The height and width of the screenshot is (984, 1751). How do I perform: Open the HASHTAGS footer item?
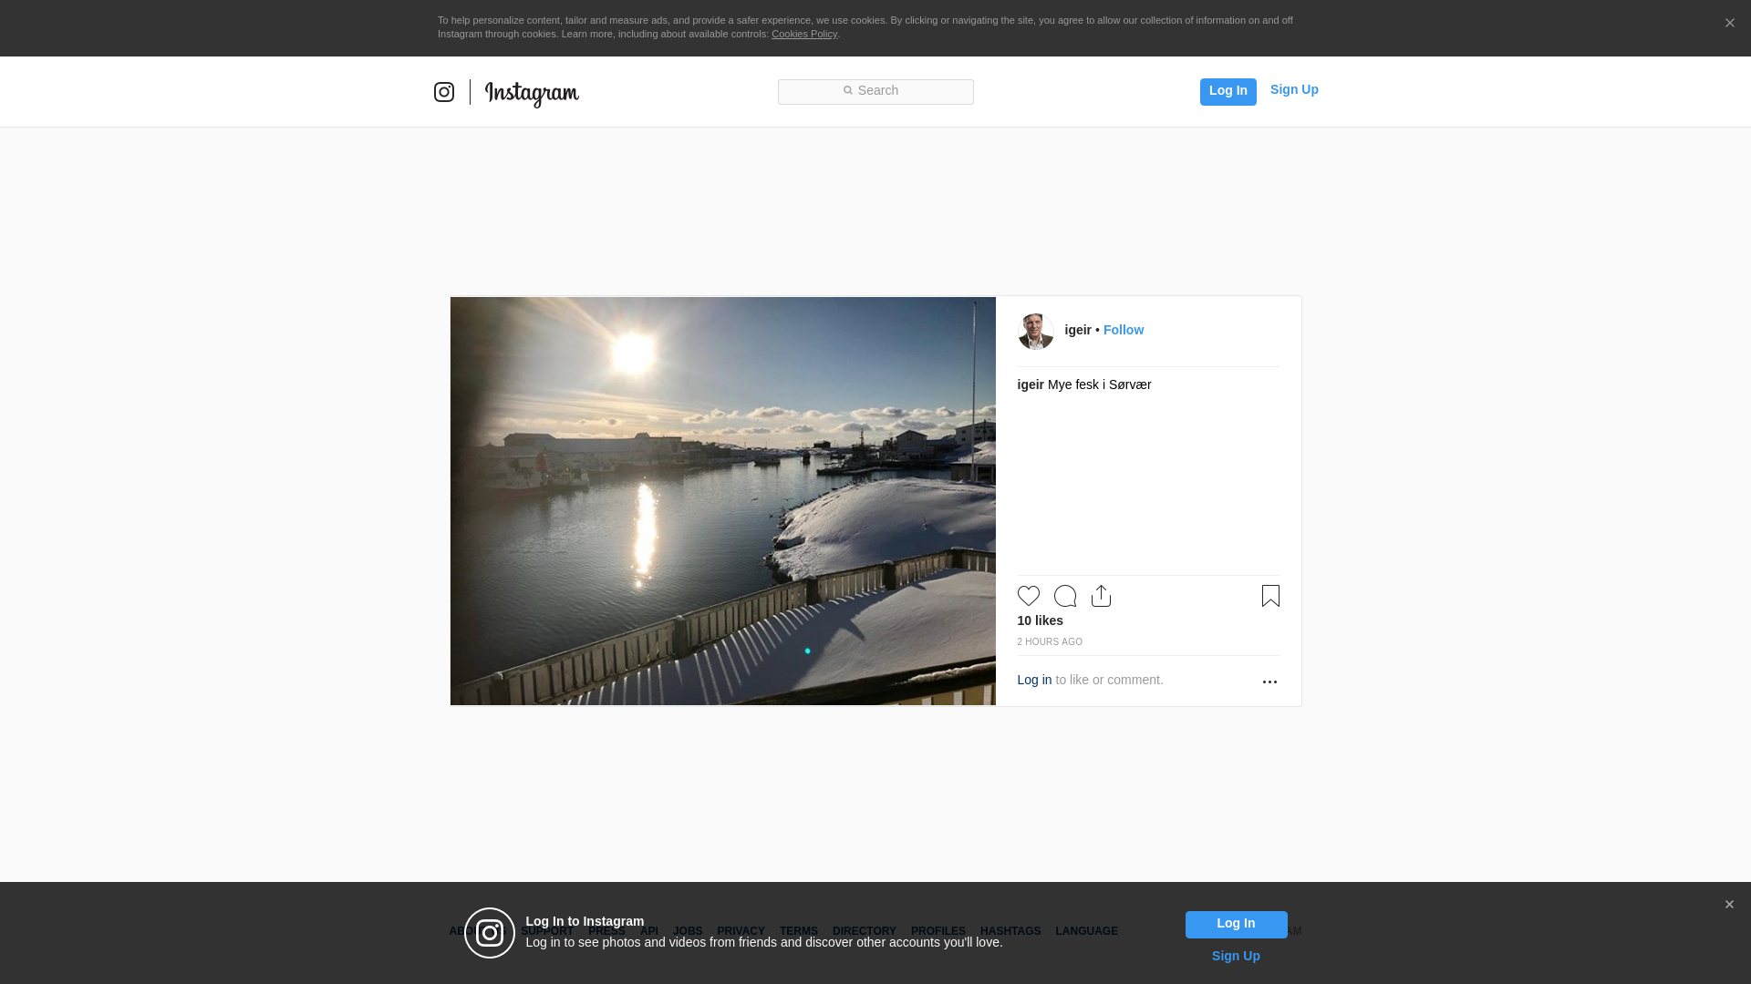click(x=1010, y=931)
